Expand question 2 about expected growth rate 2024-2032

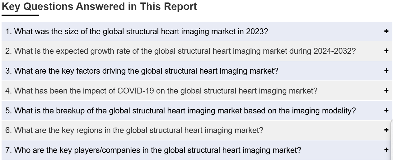pos(180,51)
